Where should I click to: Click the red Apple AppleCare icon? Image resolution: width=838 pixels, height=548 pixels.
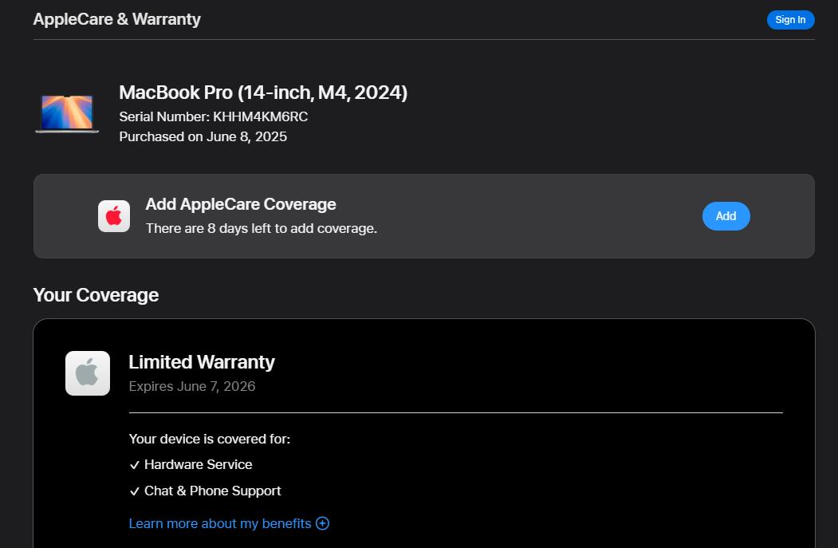coord(114,216)
